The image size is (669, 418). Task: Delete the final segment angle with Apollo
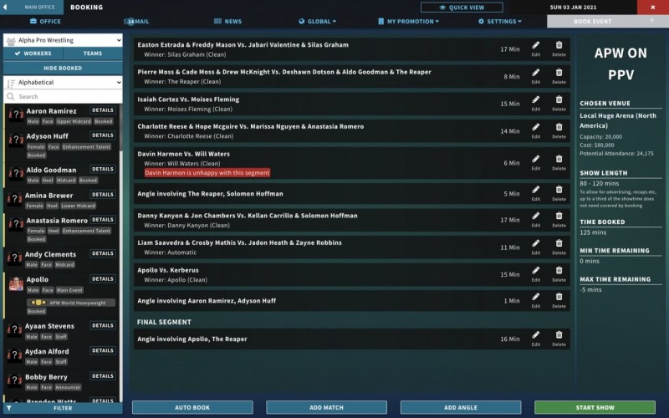click(559, 338)
